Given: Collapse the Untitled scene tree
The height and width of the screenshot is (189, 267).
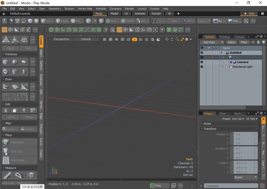Looking at the screenshot, I should click(x=221, y=52).
